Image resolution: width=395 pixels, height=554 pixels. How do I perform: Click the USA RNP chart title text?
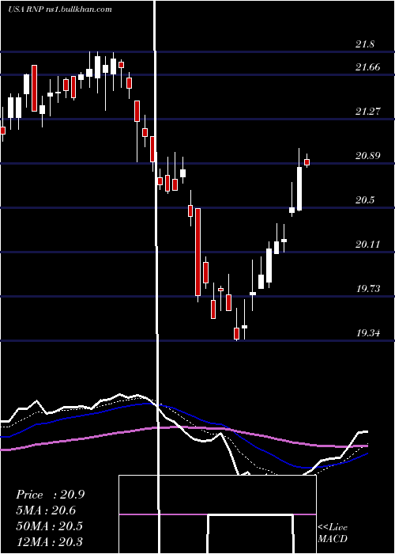(60, 9)
